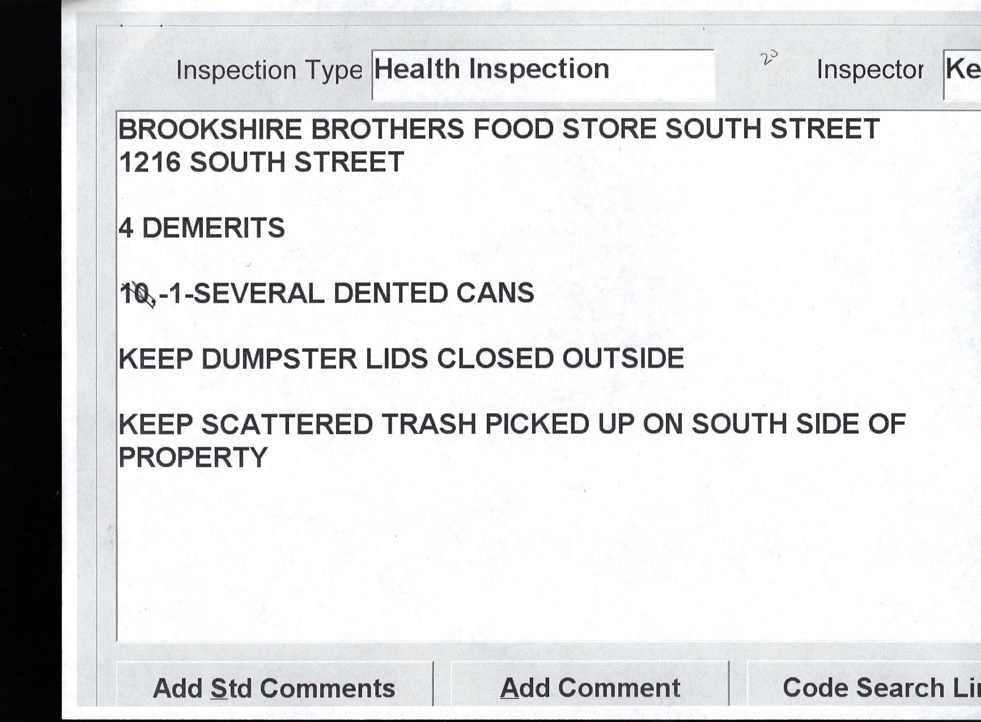Click the word DUMPSTER in the comments
This screenshot has height=722, width=981.
(x=279, y=359)
